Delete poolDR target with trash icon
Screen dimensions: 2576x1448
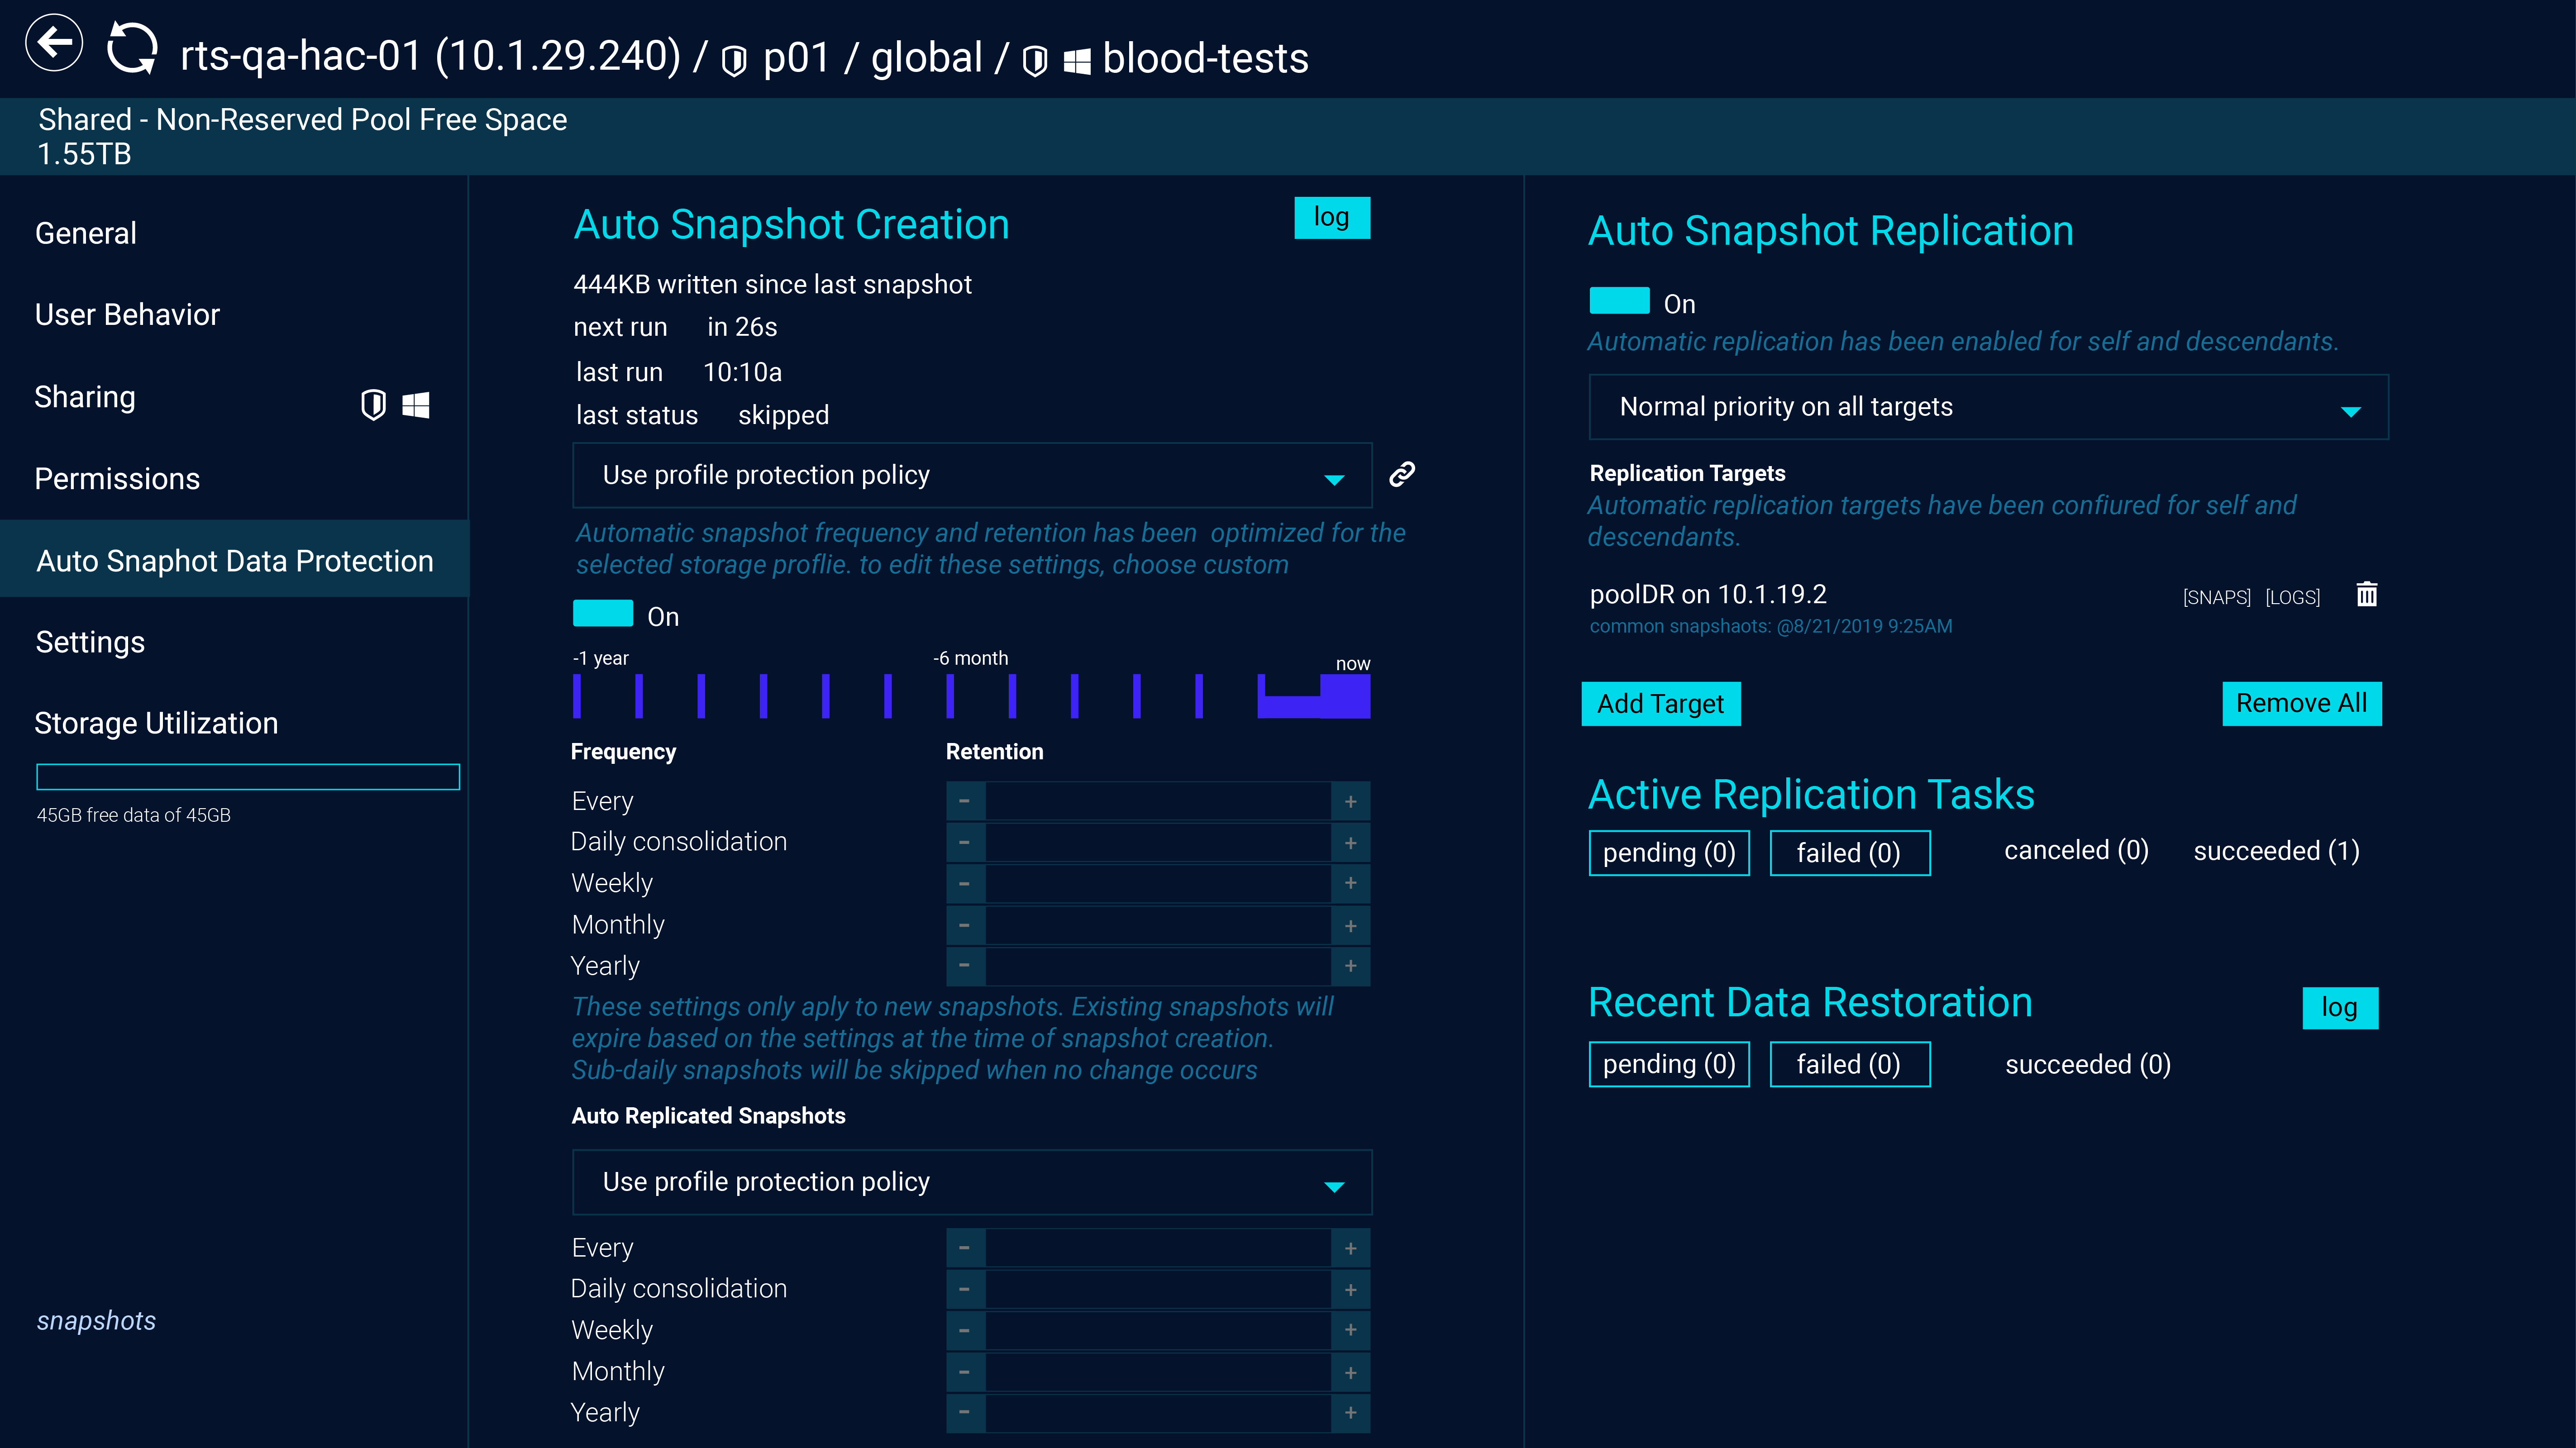(x=2366, y=594)
